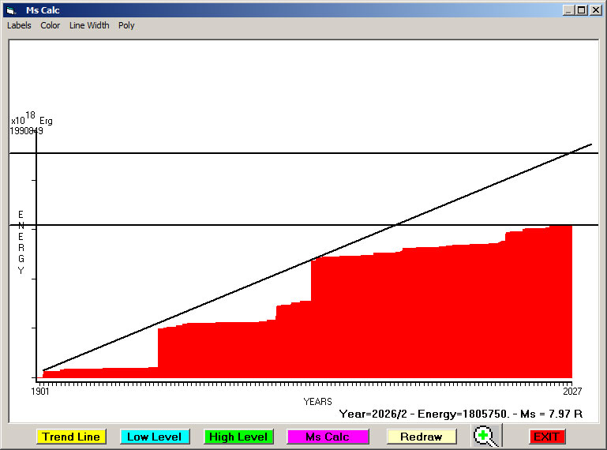The image size is (607, 450).
Task: Minimize the Ms Calc window
Action: (568, 10)
